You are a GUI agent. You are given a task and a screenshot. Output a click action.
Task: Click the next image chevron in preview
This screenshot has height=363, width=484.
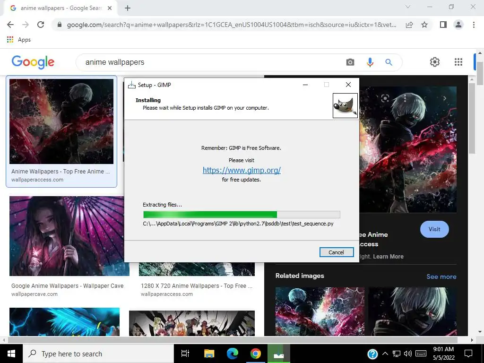[444, 98]
